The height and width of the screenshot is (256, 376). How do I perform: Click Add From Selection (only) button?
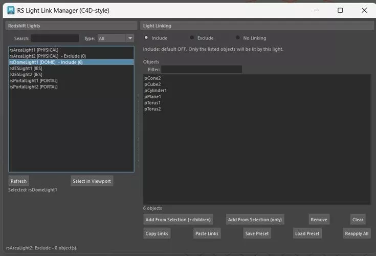[255, 220]
